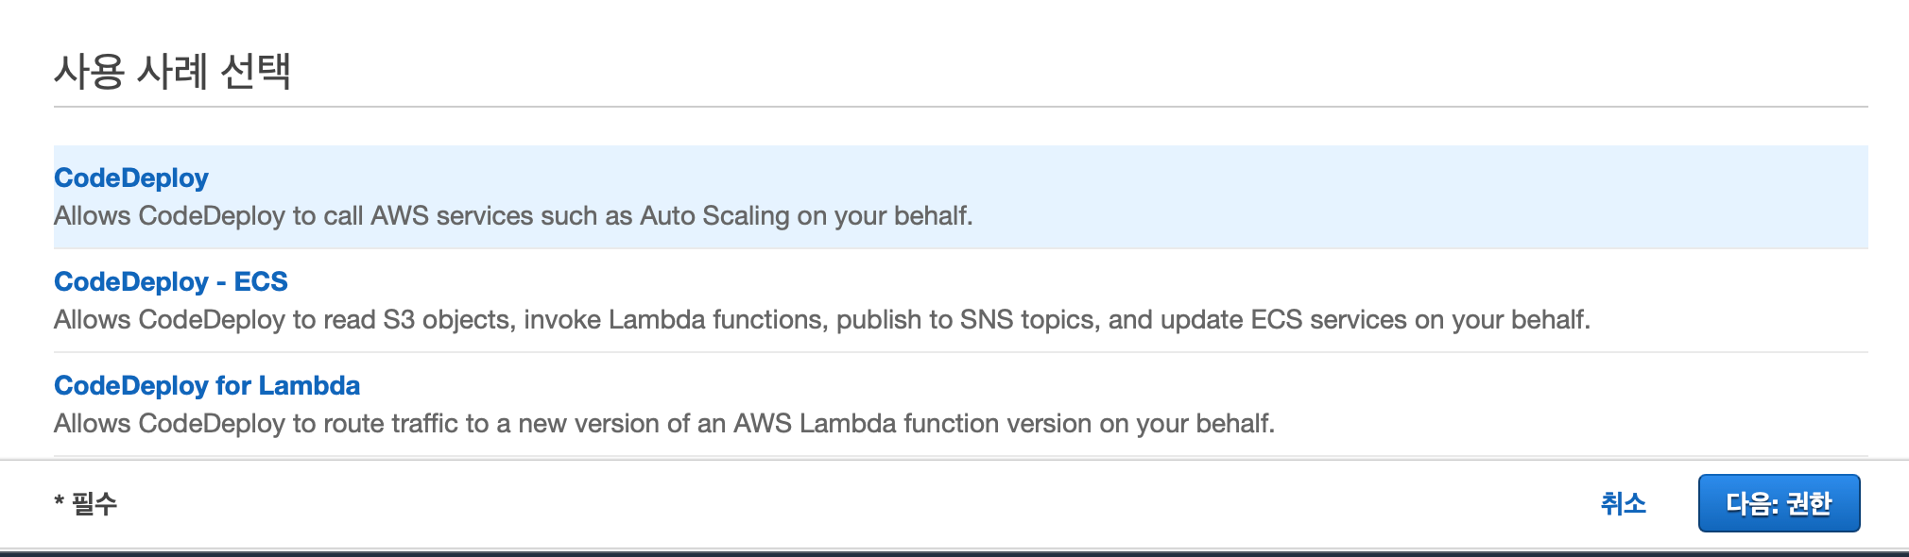Click the 다음: 권한 button

(x=1779, y=503)
